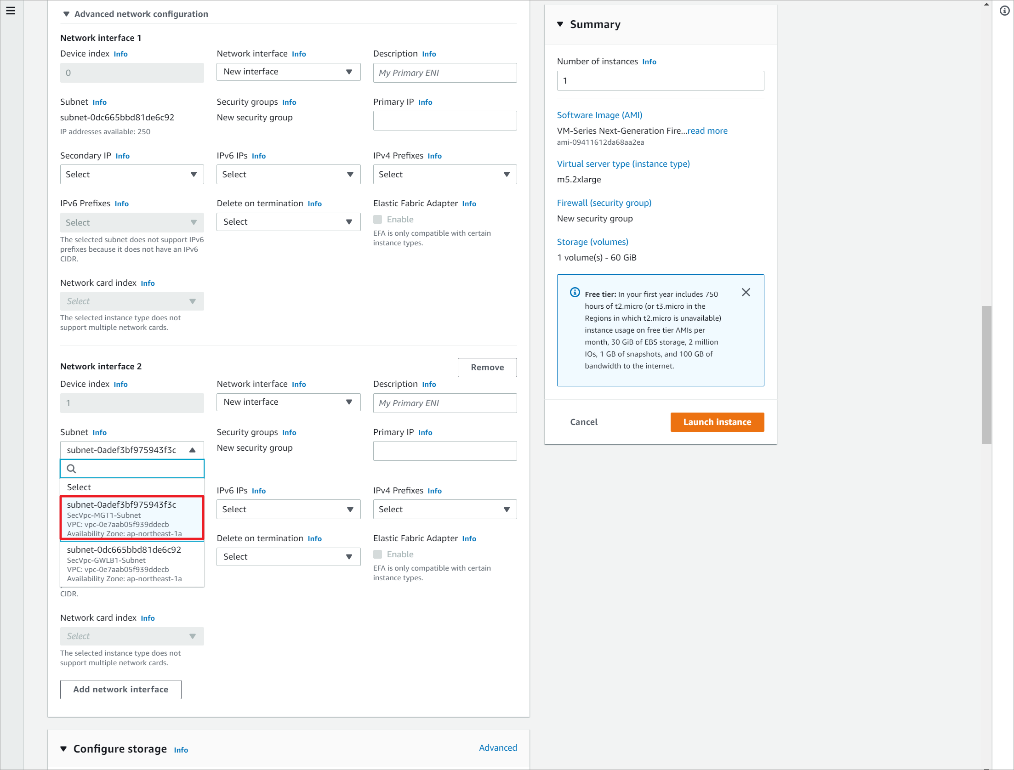The width and height of the screenshot is (1014, 770).
Task: Click the Remove button for interface 2
Action: (487, 368)
